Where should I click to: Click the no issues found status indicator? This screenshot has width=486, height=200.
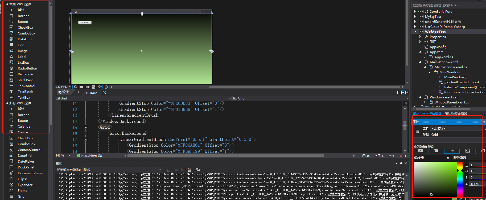(x=89, y=155)
